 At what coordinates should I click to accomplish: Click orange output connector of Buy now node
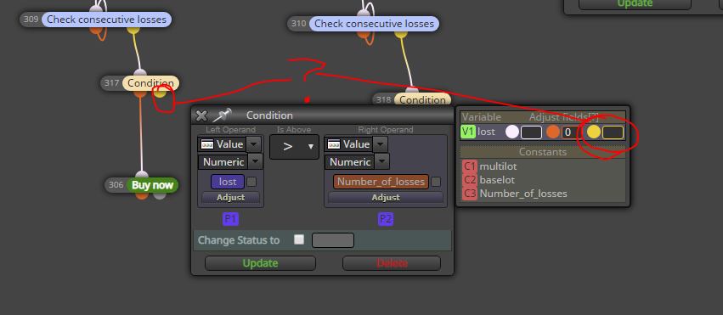pyautogui.click(x=142, y=195)
